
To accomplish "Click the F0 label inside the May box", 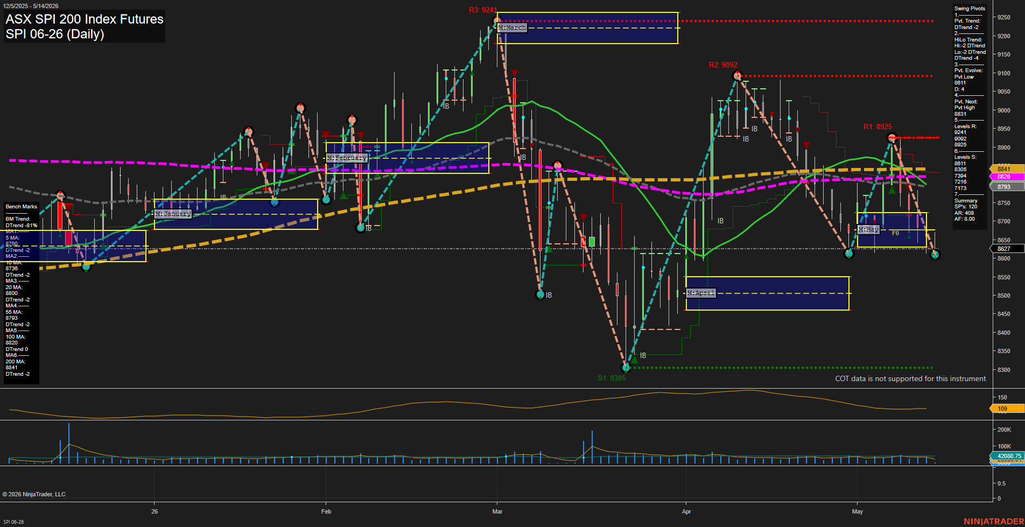I will (x=895, y=234).
